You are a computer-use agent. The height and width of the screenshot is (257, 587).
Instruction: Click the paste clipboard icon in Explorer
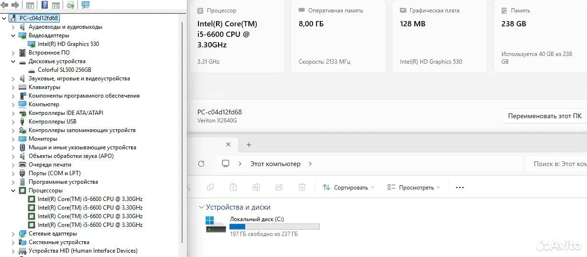coord(233,187)
